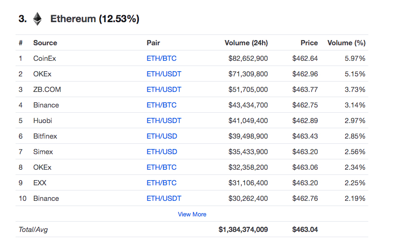
Task: Select the $1,384,374,009 total volume
Action: click(243, 230)
